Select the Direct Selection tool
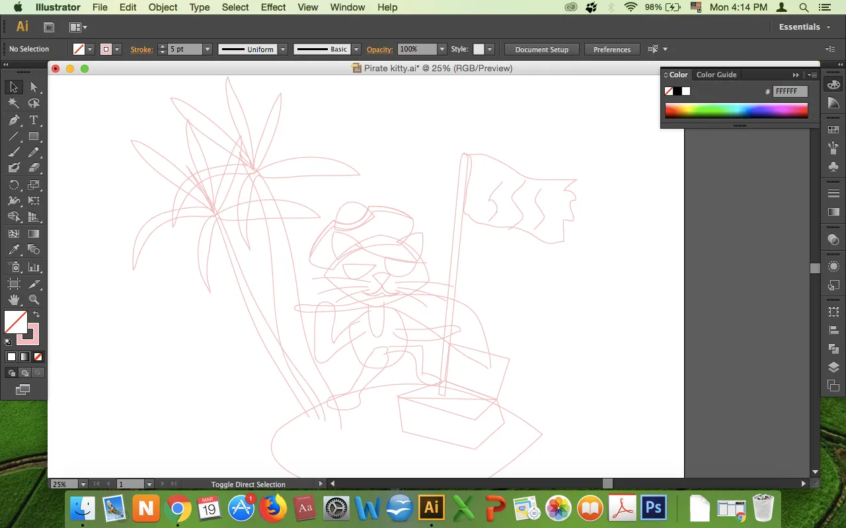The width and height of the screenshot is (846, 528). point(34,87)
